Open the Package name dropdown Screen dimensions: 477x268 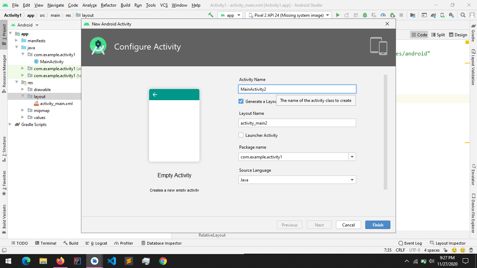[352, 157]
